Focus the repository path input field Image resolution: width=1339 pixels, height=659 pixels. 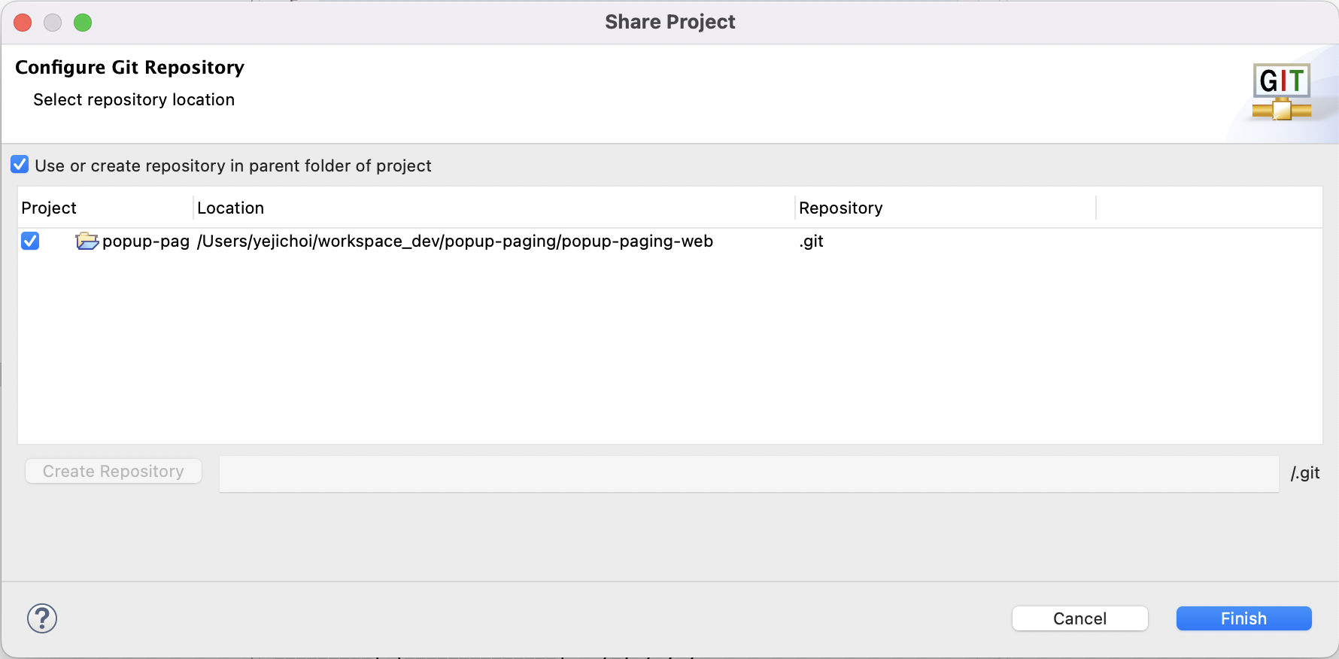tap(748, 474)
